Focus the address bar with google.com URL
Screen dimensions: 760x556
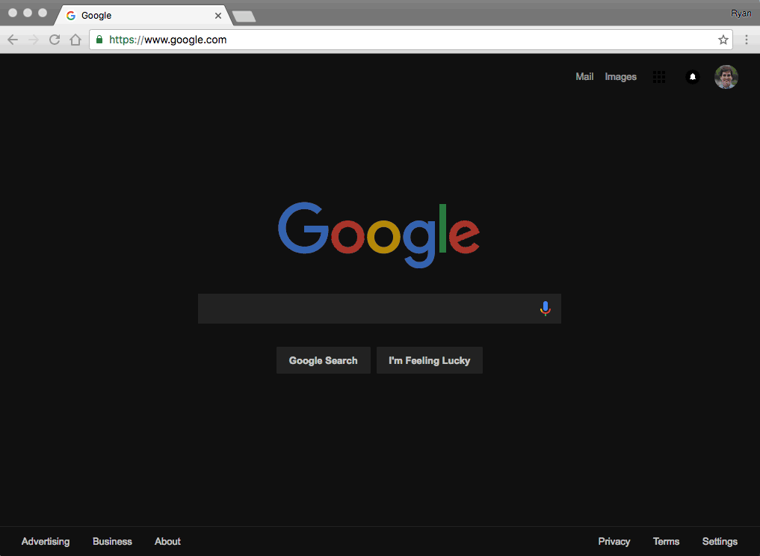pos(410,40)
